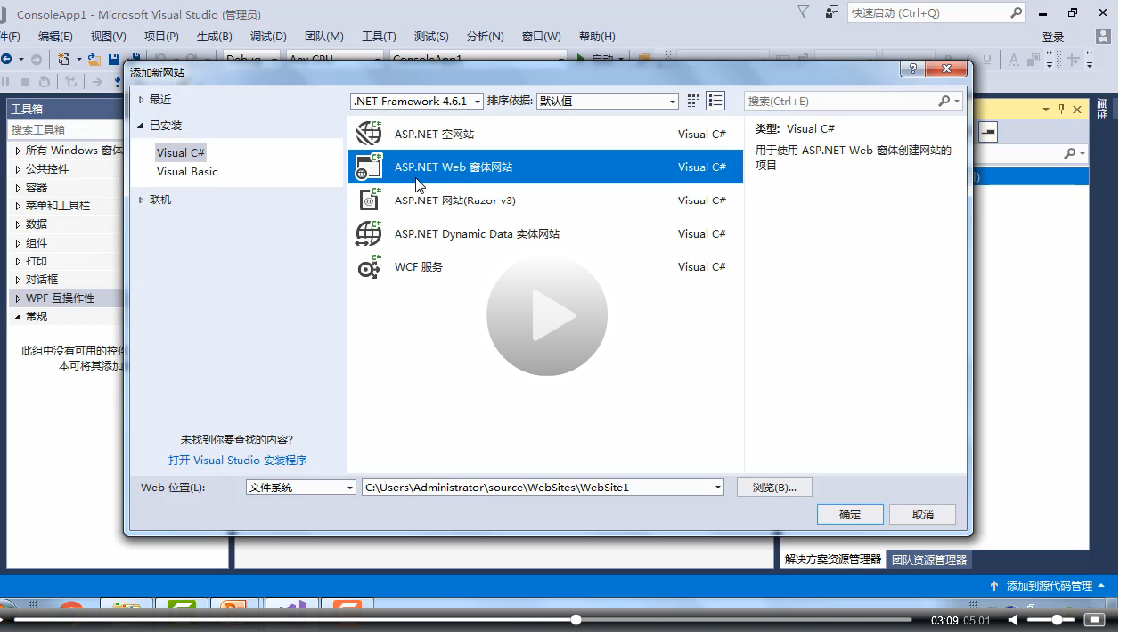
Task: Click the open file toolbar icon
Action: (x=93, y=59)
